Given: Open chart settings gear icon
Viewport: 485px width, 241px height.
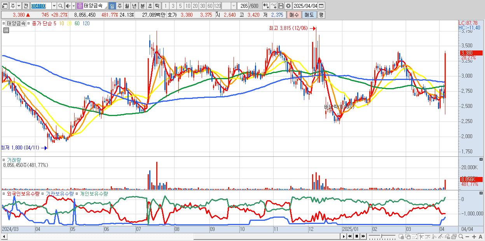Looking at the screenshot, I should tap(288, 6).
